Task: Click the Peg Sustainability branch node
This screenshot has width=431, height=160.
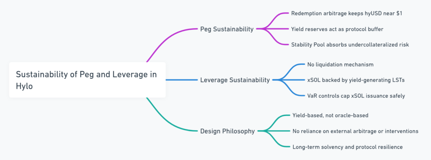Action: click(227, 29)
